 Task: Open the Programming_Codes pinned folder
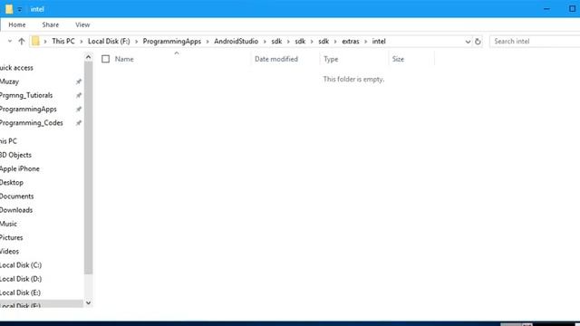[x=32, y=123]
